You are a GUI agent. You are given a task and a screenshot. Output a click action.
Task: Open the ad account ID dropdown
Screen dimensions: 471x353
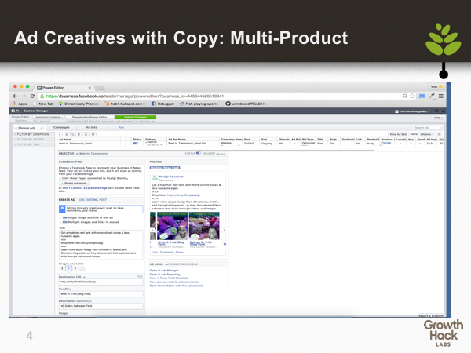(x=49, y=118)
